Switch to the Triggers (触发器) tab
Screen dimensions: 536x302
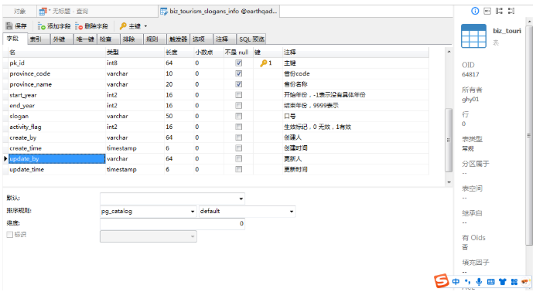pos(178,39)
